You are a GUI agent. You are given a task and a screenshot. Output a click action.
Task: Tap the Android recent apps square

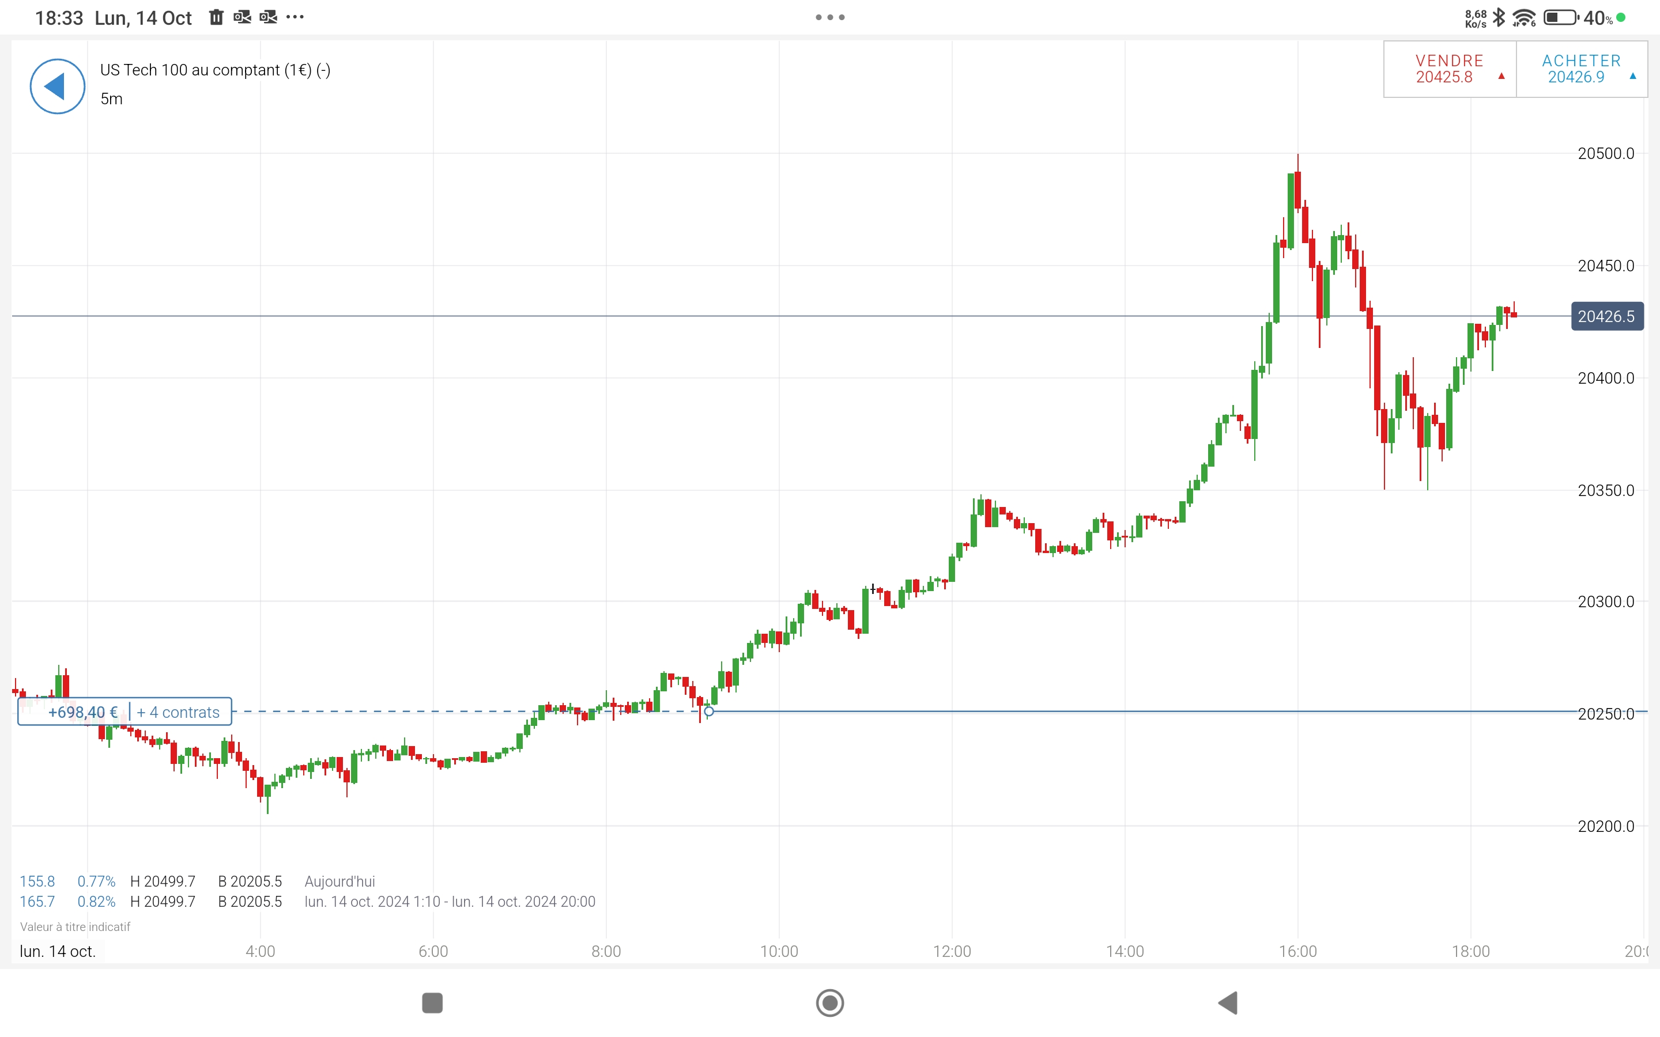pyautogui.click(x=432, y=1002)
